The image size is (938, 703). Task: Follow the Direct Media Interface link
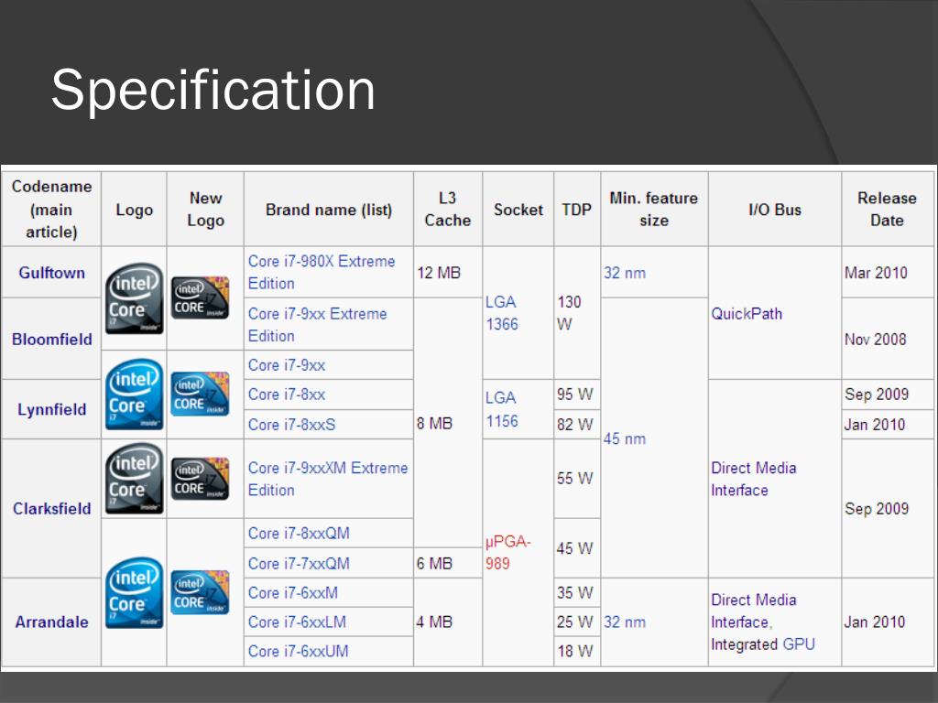[x=754, y=479]
